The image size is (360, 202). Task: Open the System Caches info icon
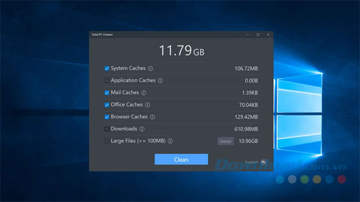tap(150, 68)
